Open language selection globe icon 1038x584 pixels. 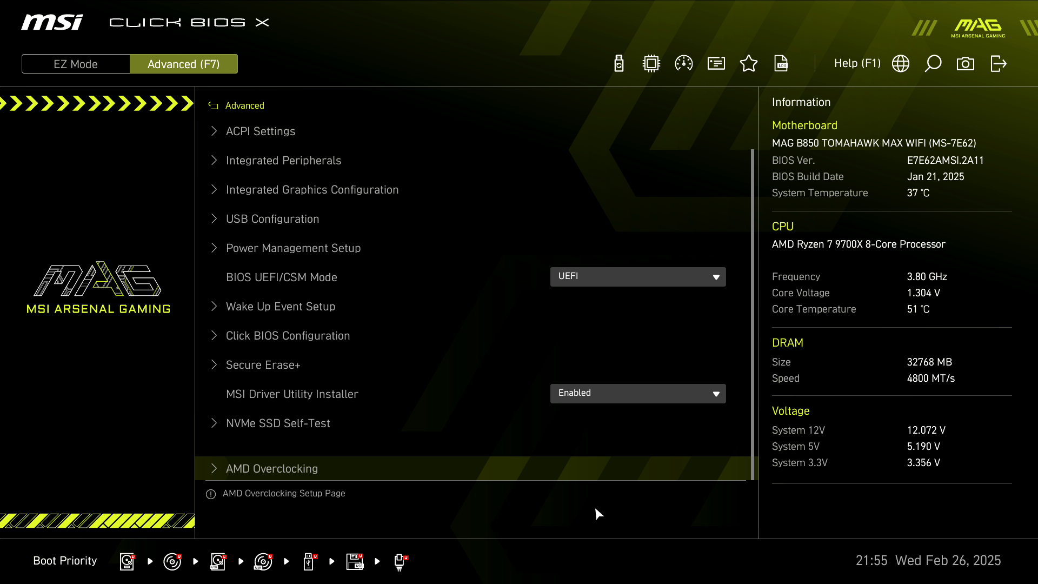click(x=901, y=64)
